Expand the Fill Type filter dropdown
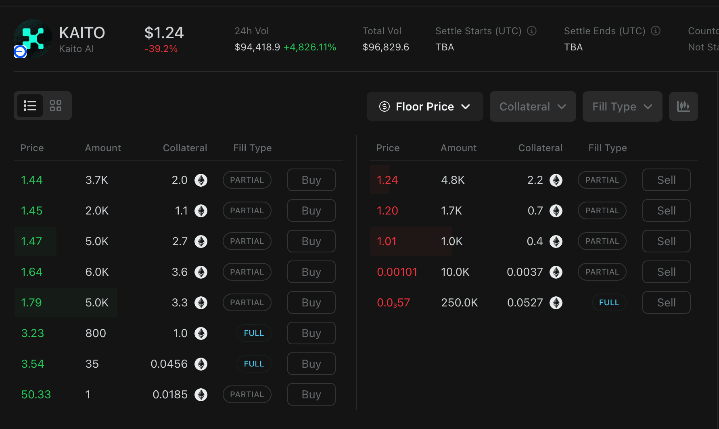This screenshot has height=429, width=719. pos(622,106)
